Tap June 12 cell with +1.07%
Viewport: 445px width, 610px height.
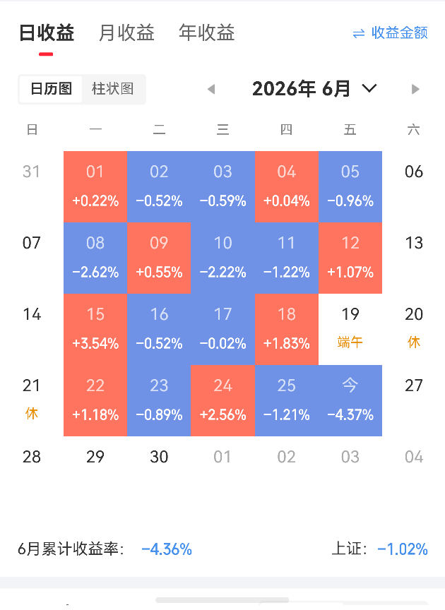350,258
